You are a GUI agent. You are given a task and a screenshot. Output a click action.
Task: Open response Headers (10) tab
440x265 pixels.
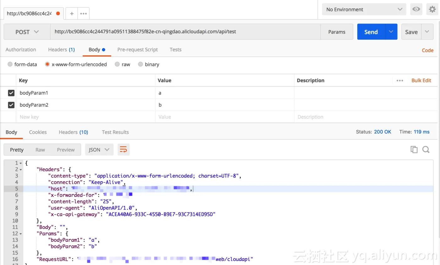tap(73, 132)
